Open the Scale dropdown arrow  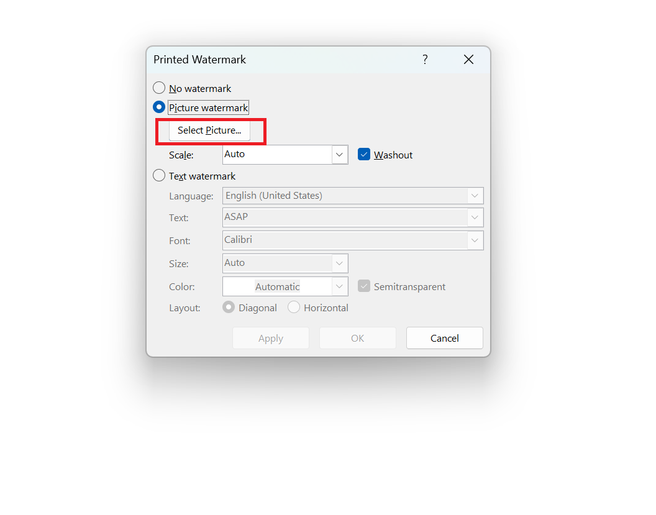(340, 155)
